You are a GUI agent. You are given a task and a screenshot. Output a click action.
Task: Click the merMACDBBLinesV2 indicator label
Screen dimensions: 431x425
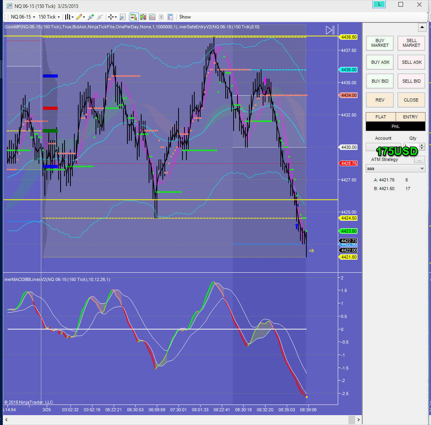[57, 279]
